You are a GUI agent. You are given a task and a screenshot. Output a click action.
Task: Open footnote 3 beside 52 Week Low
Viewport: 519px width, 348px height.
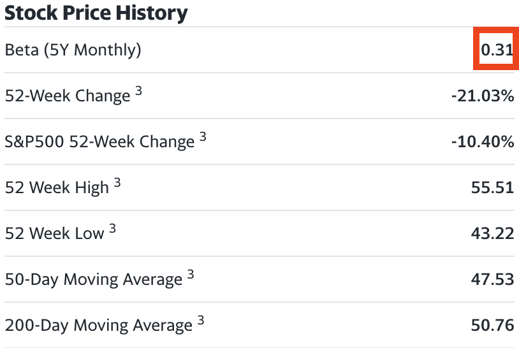click(112, 229)
